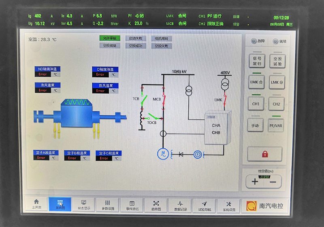324x227 pixels.
Task: Open the 主界面 home screen
Action: click(36, 204)
